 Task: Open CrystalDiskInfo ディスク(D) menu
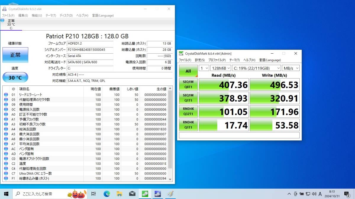66,15
